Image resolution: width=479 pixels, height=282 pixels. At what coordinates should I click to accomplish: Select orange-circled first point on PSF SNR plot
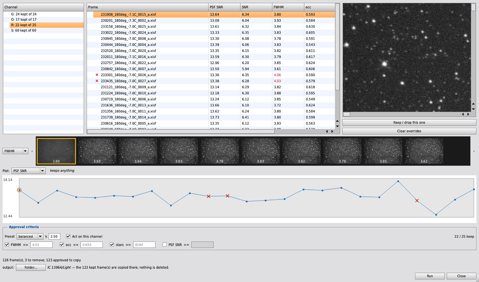point(19,190)
